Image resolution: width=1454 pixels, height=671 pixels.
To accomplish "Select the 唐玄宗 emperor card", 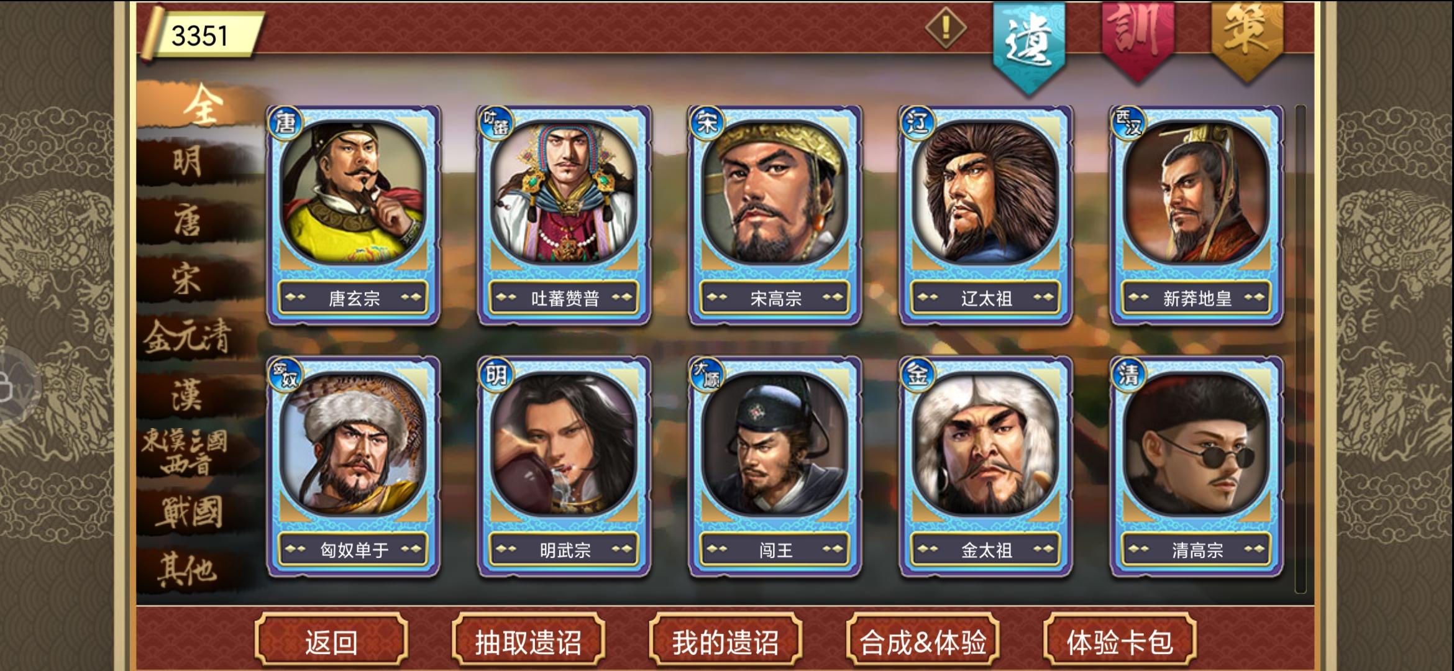I will point(354,215).
